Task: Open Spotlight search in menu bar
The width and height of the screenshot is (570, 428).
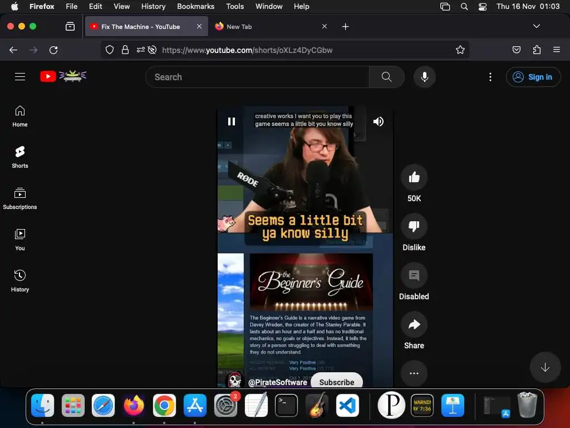Action: point(464,7)
